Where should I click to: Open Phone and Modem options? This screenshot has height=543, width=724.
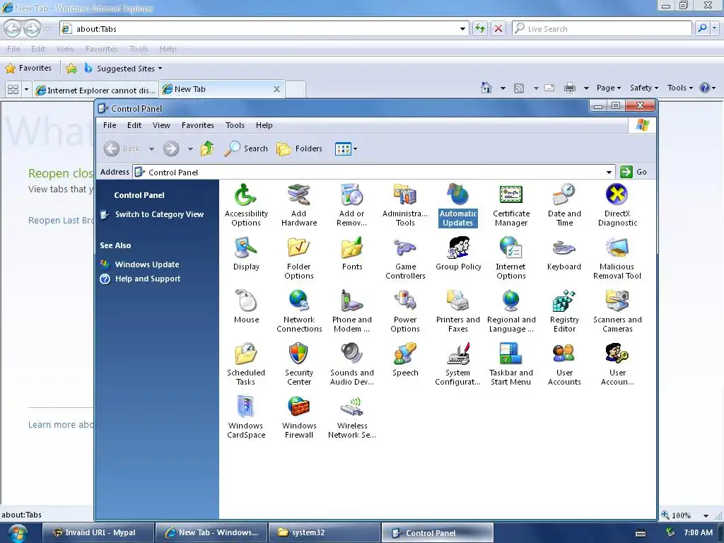click(x=352, y=311)
